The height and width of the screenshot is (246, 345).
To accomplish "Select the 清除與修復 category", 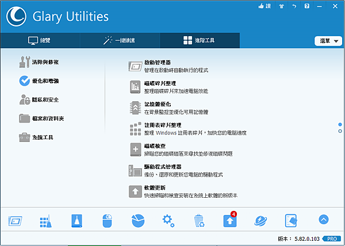I will tap(39, 62).
